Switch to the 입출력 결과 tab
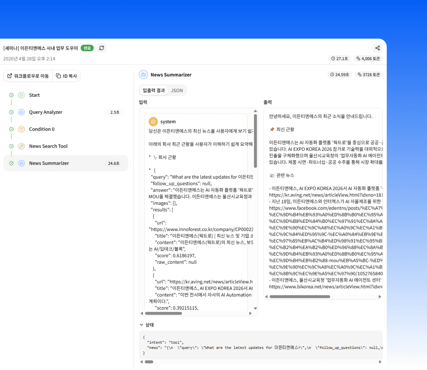Viewport: 427px width, 370px height. [x=154, y=90]
